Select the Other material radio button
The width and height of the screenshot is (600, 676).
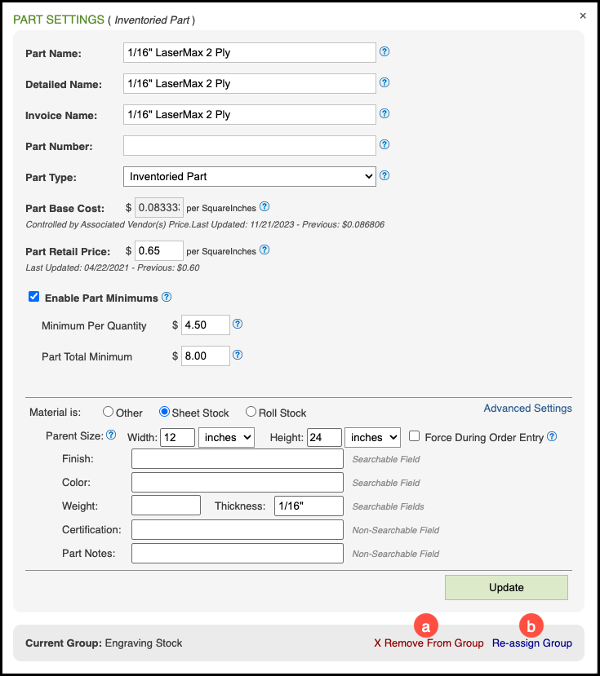[108, 412]
